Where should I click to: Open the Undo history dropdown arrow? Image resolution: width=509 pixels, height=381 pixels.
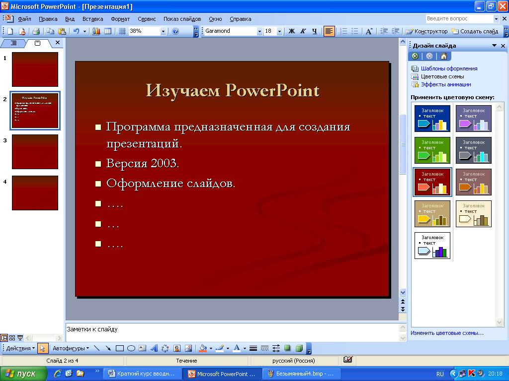coord(85,31)
